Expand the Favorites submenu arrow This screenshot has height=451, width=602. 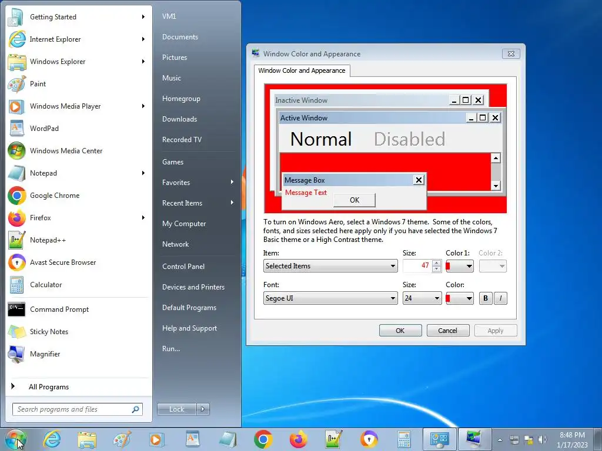click(232, 182)
